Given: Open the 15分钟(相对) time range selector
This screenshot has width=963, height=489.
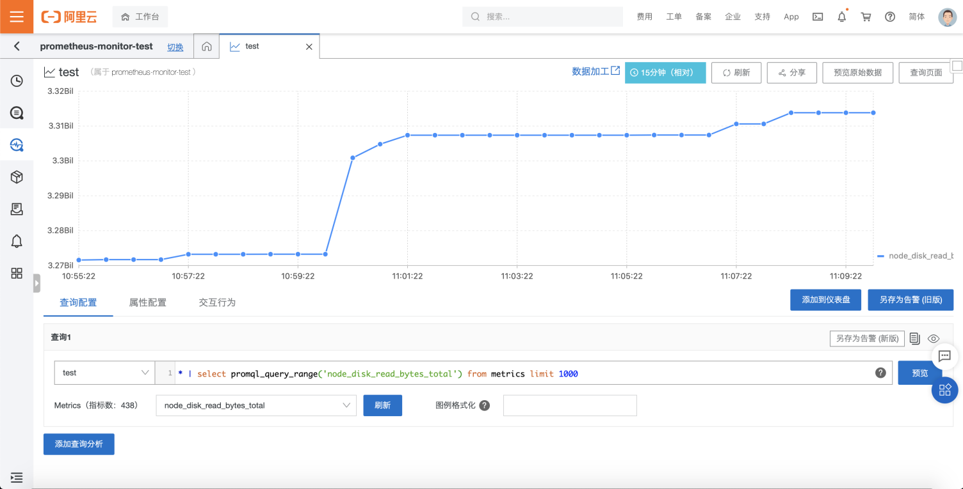Looking at the screenshot, I should click(x=665, y=72).
